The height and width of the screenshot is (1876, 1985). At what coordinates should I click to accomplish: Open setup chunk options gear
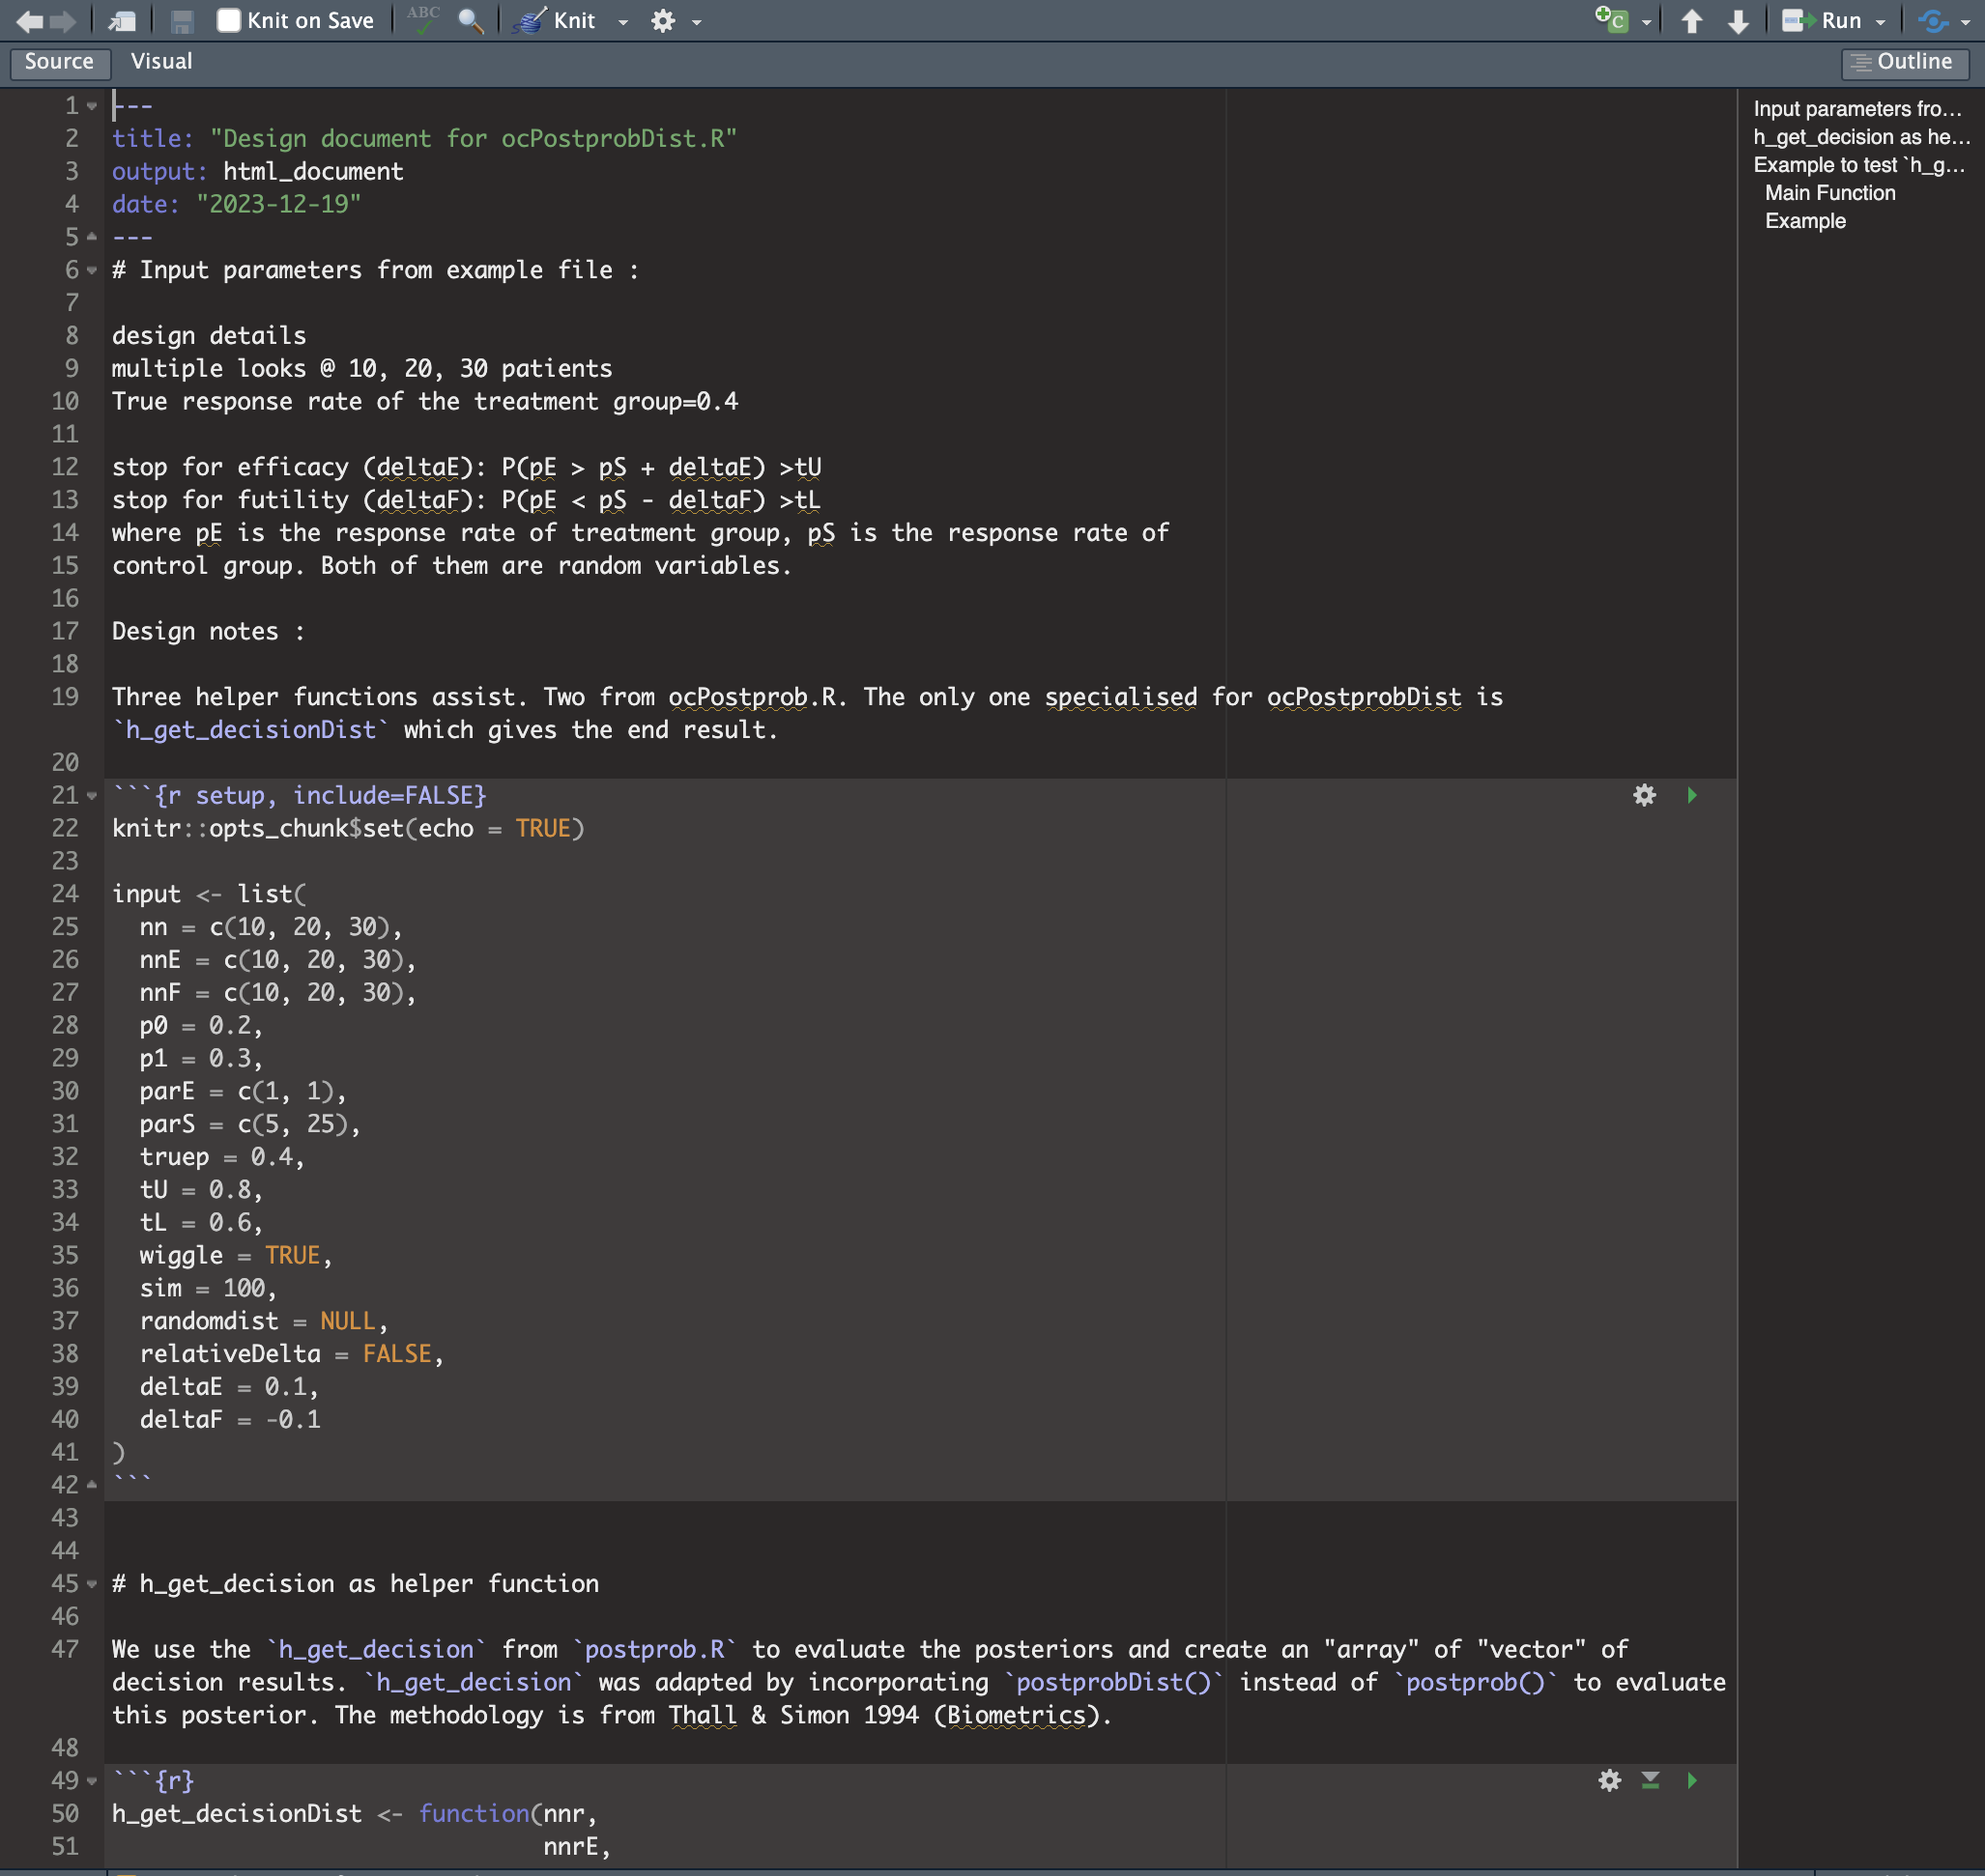tap(1644, 796)
